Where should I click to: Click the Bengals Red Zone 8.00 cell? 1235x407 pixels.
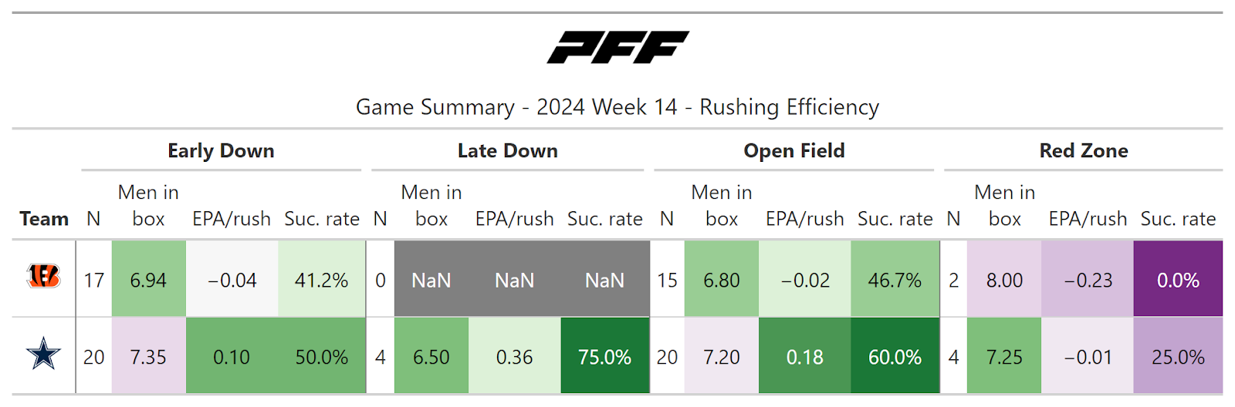click(x=1004, y=280)
